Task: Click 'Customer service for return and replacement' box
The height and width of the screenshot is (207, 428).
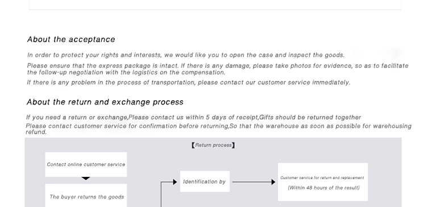Action: click(323, 182)
